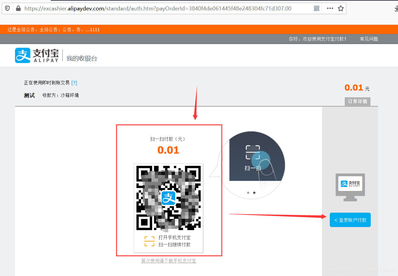Click the 登录账户付款 button
This screenshot has width=398, height=276.
[350, 220]
